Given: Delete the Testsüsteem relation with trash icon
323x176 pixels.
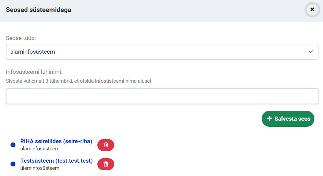Looking at the screenshot, I should [106, 164].
